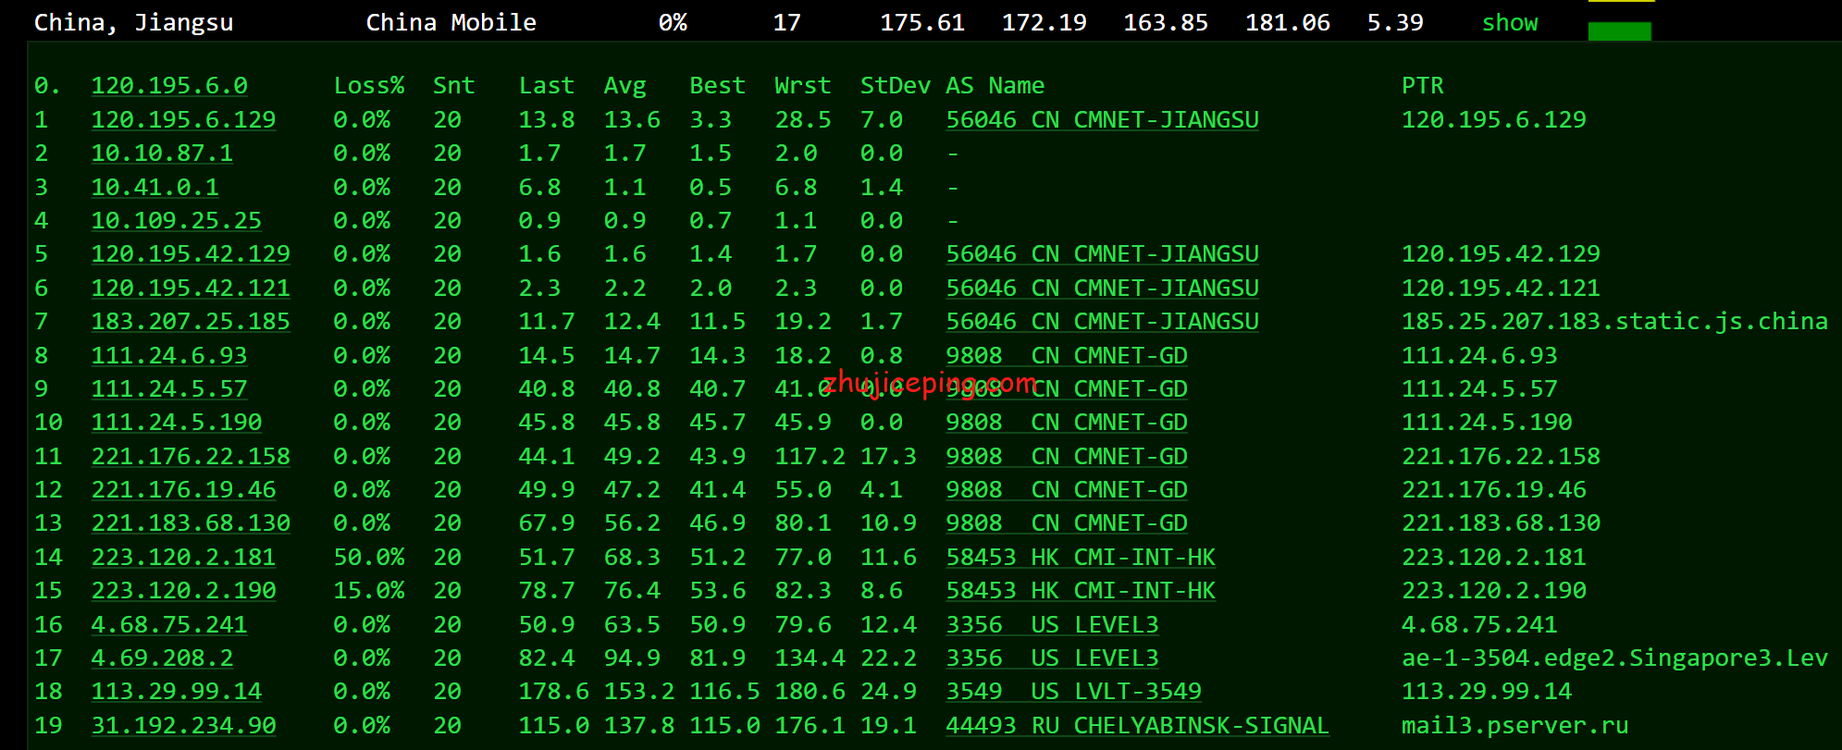1842x750 pixels.
Task: Click AS 3356 US LEVEL3 on hop 16
Action: click(x=1052, y=625)
